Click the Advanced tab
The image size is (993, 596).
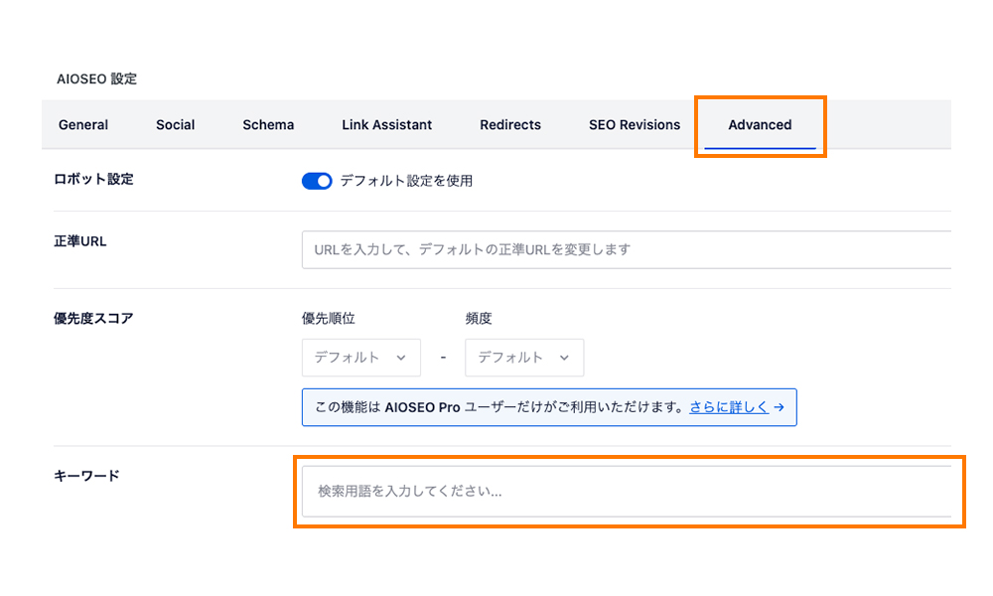[760, 125]
